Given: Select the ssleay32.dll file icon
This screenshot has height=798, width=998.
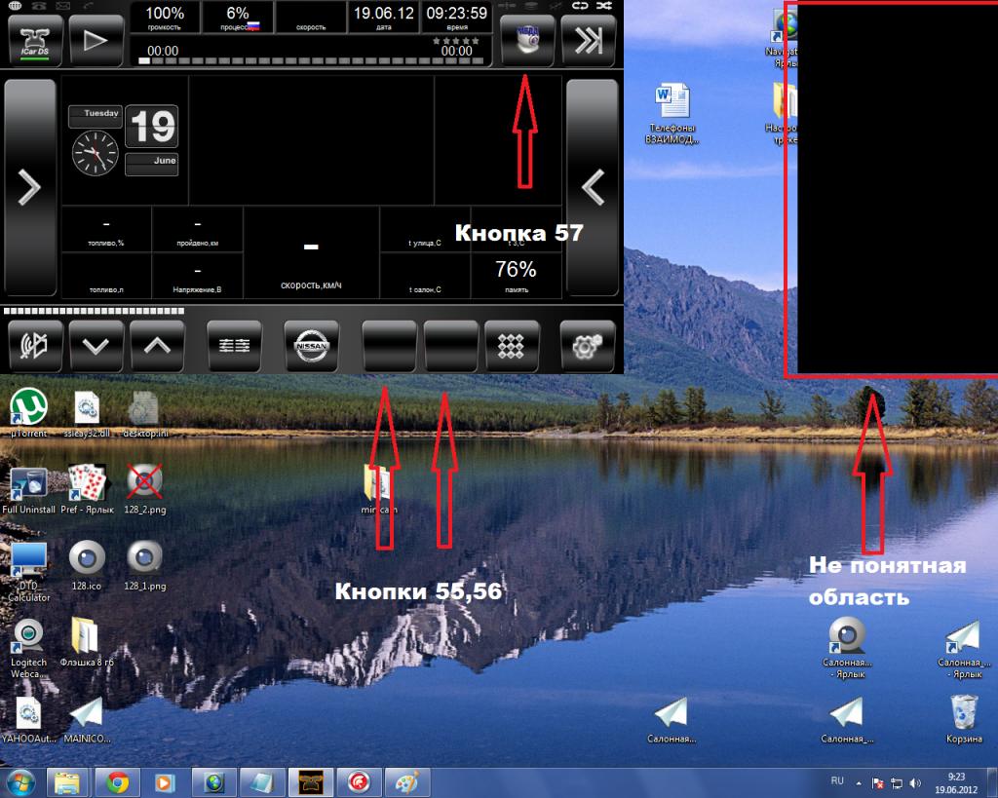Looking at the screenshot, I should click(x=87, y=414).
